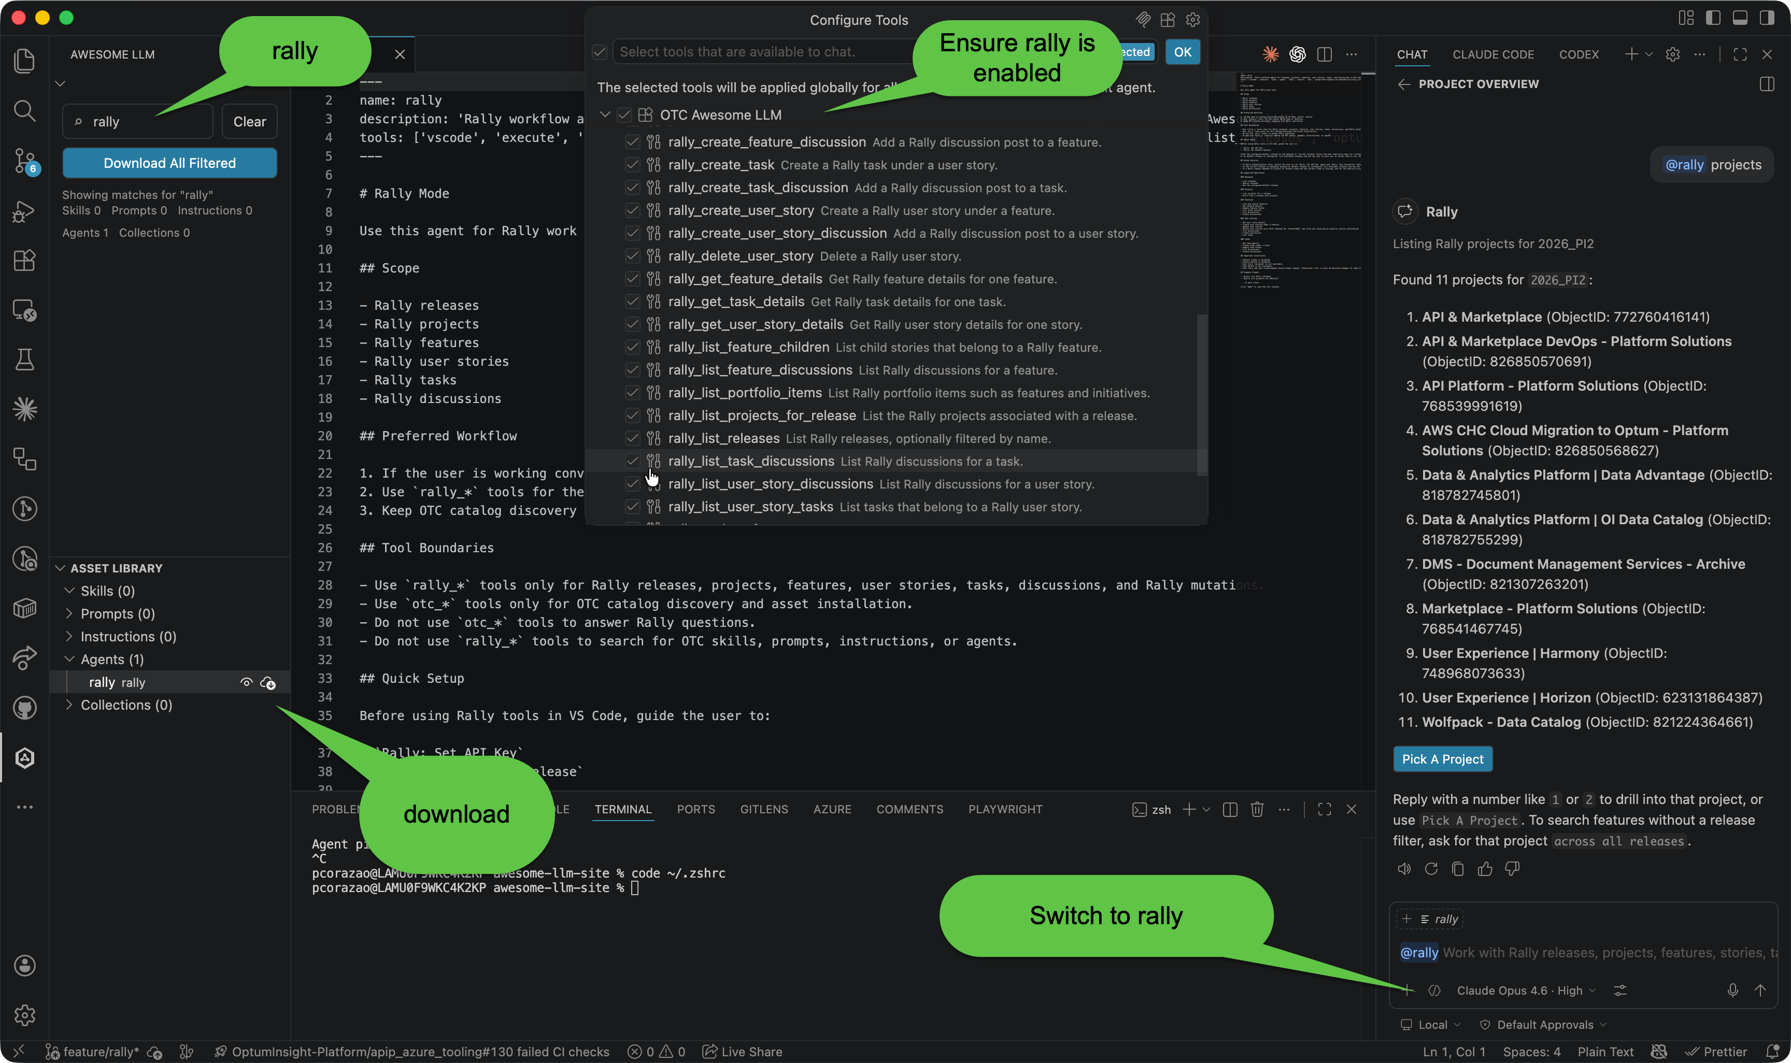This screenshot has height=1063, width=1791.
Task: Clear the rally search filter
Action: 249,121
